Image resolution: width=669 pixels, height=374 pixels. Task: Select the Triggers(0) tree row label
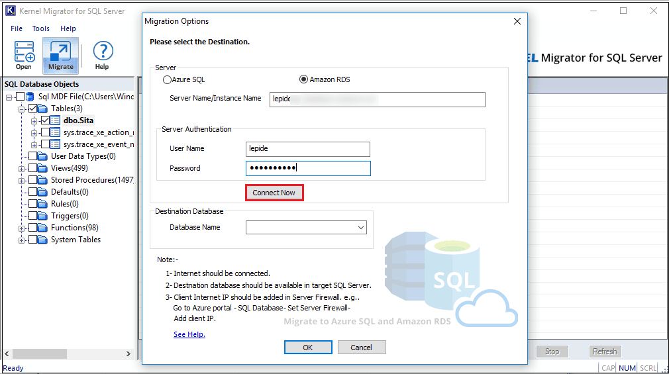[x=70, y=216]
